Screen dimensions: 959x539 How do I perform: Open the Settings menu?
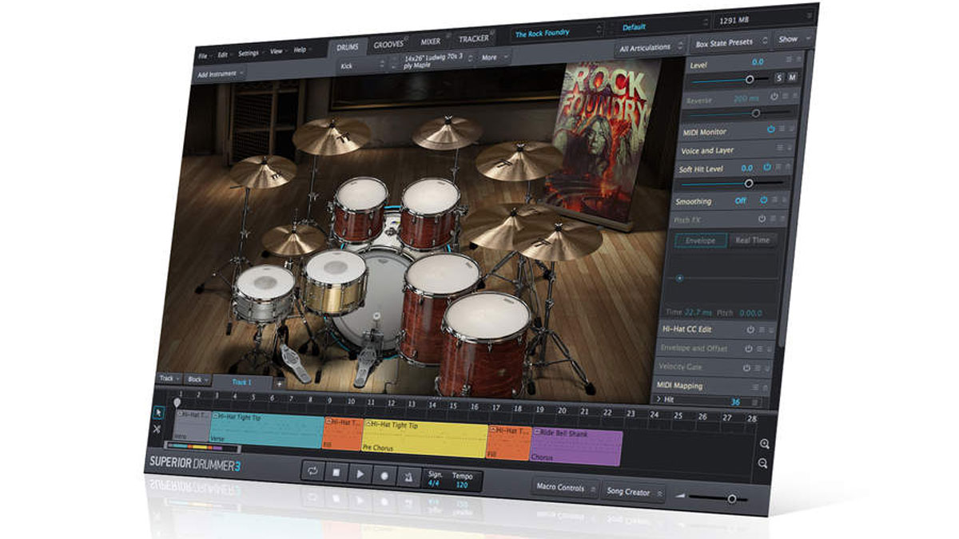point(250,53)
